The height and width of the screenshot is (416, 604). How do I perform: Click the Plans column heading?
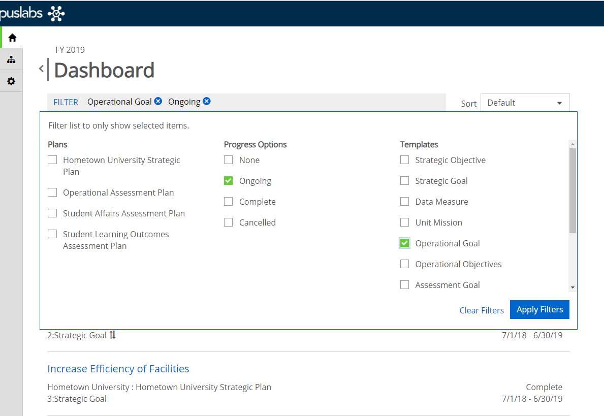(x=57, y=144)
